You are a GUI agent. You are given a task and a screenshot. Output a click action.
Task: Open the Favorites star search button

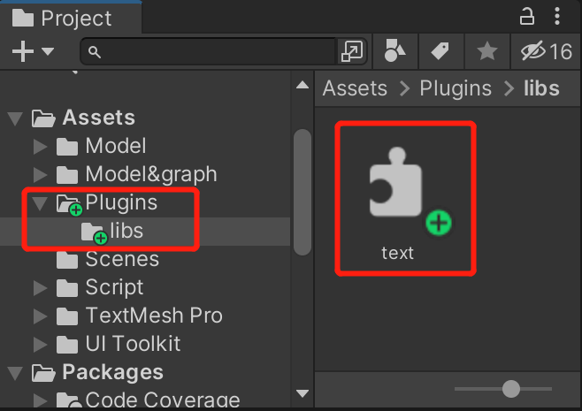[x=487, y=51]
